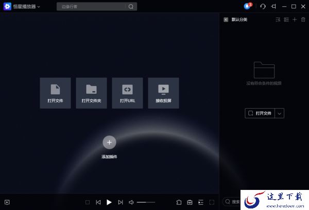Start playback with the play button

(x=109, y=202)
